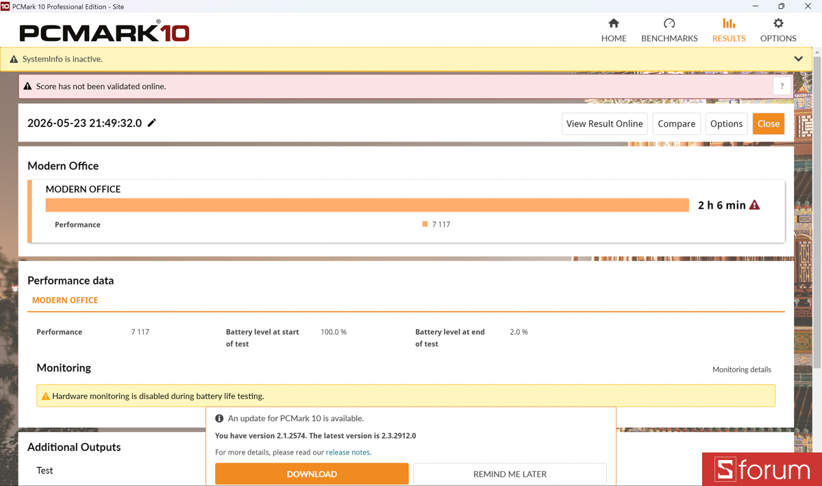This screenshot has width=822, height=486.
Task: Click the question mark help button on validation warning
Action: point(782,86)
